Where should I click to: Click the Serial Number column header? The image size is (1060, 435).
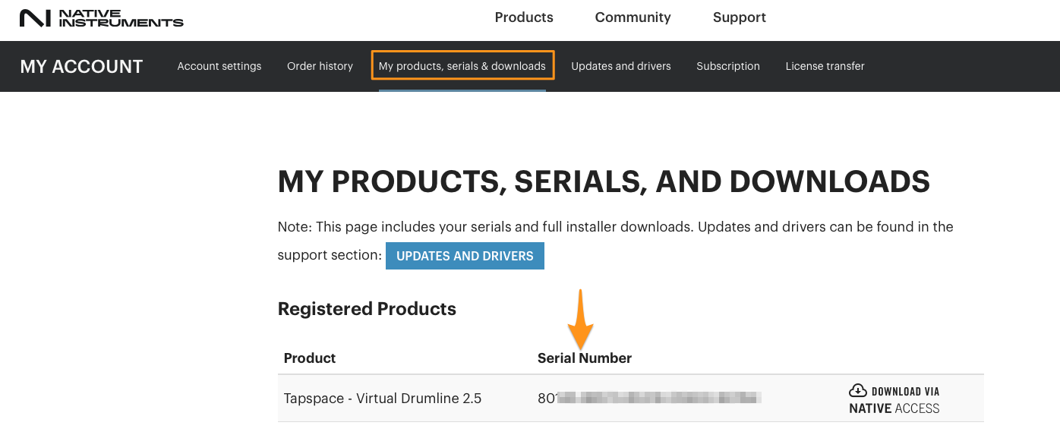coord(585,358)
